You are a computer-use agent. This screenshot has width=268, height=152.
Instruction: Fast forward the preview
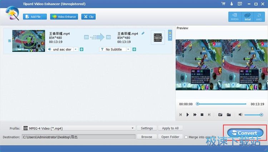(195, 115)
